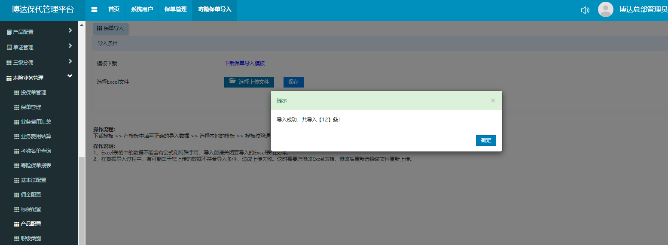Switch to the 保单管理 top tab

pyautogui.click(x=175, y=9)
